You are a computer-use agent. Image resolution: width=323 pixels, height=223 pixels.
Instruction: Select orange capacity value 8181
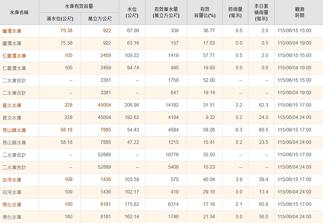coord(106,204)
